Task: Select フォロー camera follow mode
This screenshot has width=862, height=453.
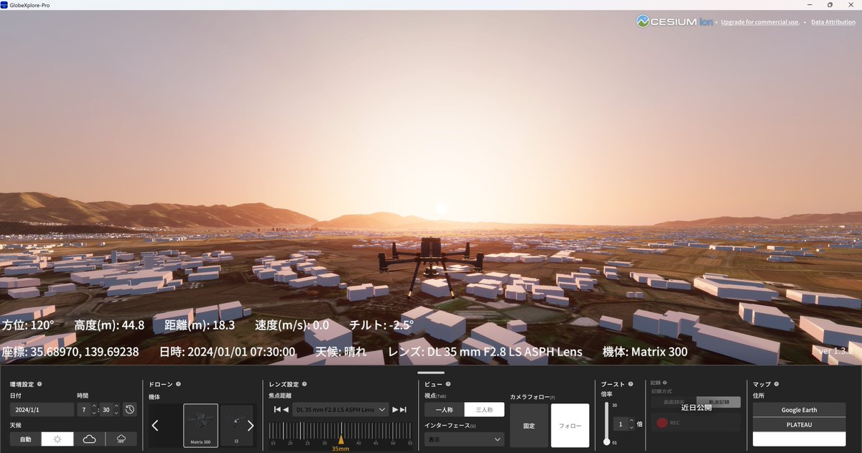Action: [570, 425]
